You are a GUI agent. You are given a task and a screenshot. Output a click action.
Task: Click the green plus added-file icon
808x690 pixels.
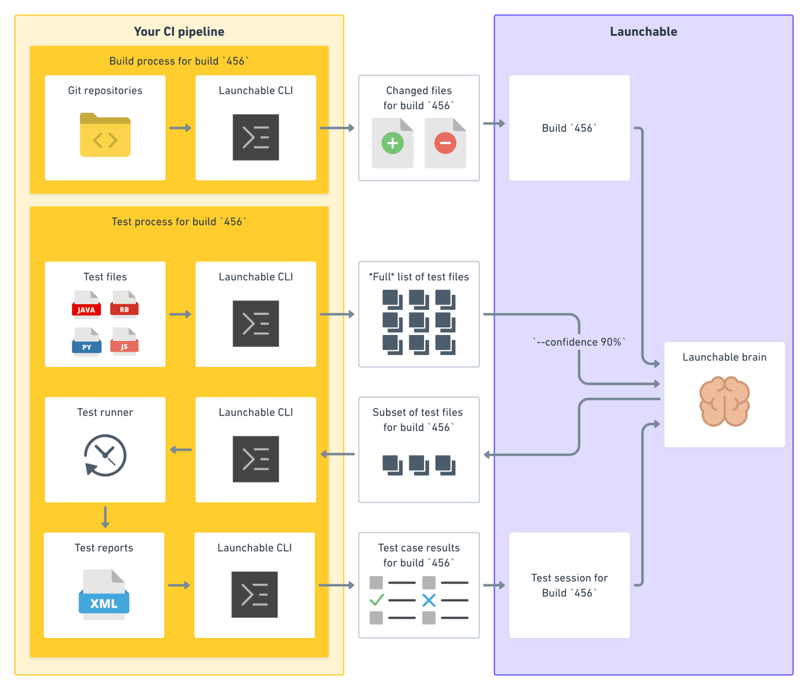pyautogui.click(x=393, y=143)
